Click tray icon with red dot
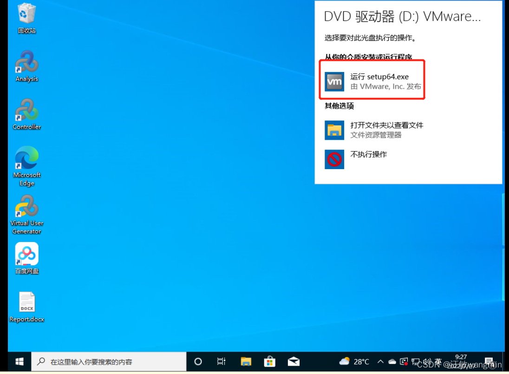 [404, 361]
